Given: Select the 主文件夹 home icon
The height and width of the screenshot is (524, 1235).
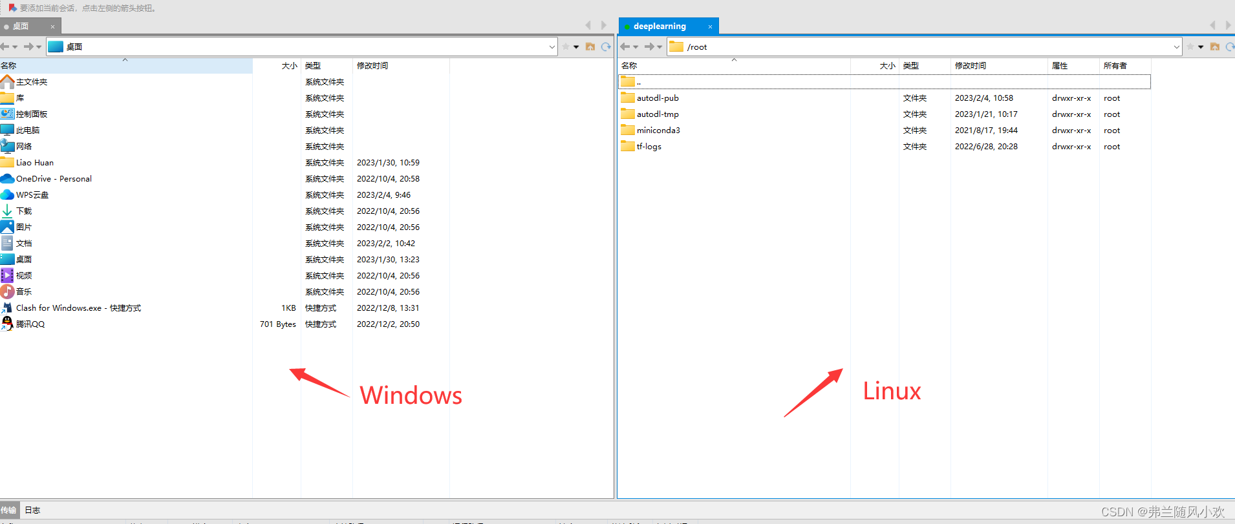Looking at the screenshot, I should (7, 81).
